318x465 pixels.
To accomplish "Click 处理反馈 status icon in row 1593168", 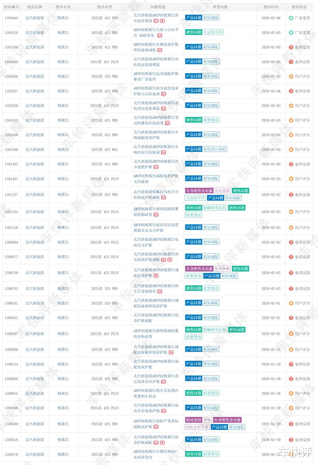I will pos(291,47).
